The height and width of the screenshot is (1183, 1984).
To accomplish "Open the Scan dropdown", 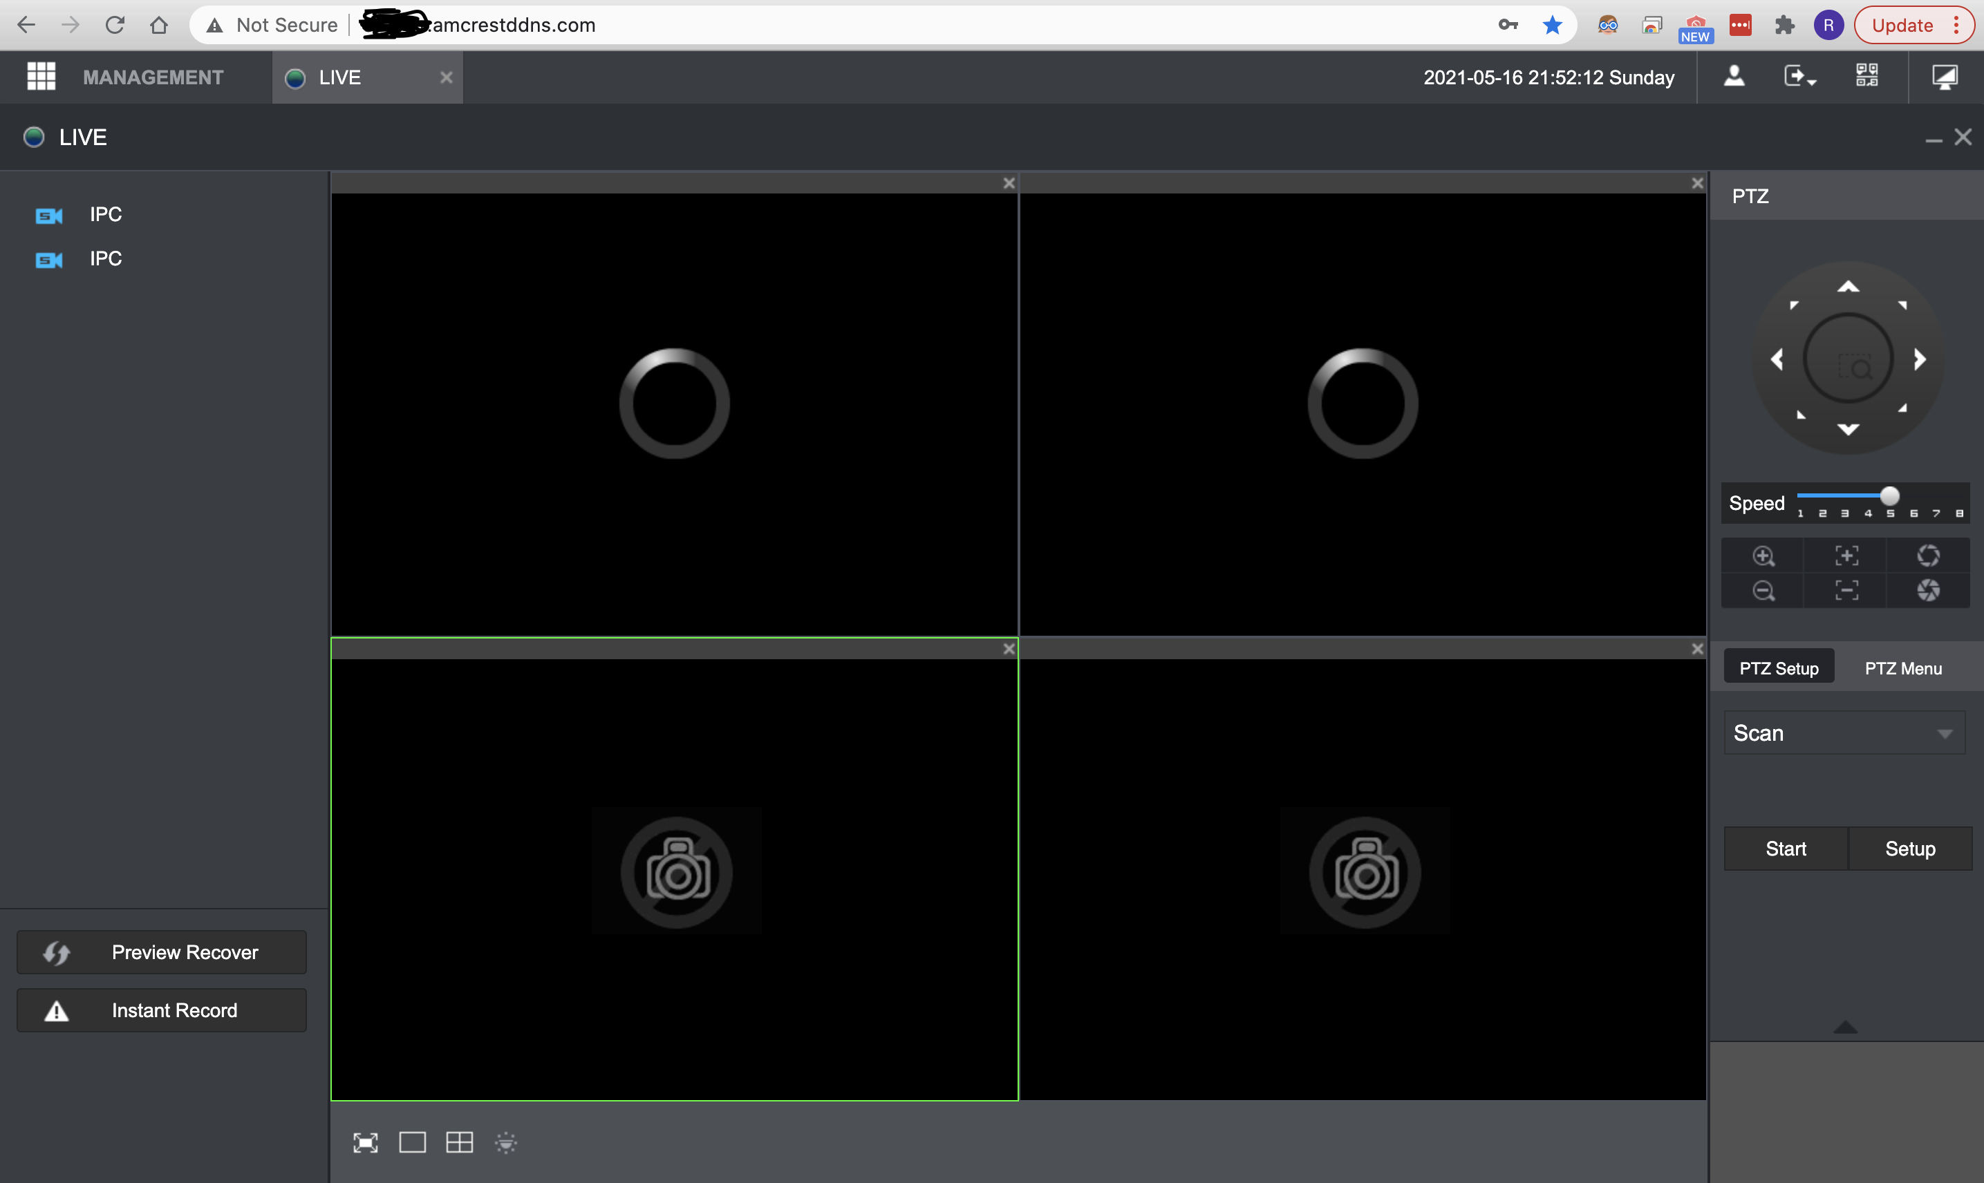I will (x=1844, y=733).
